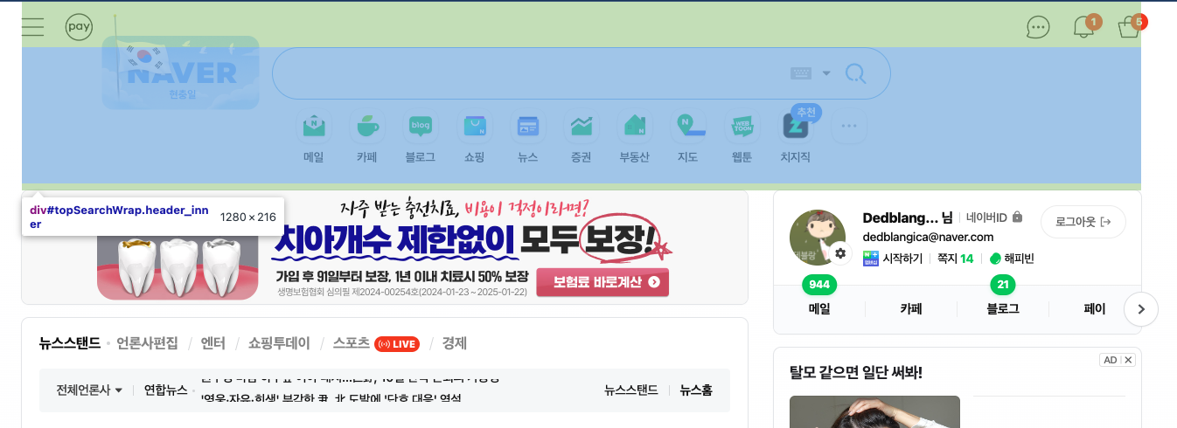Click the 보험료 바로계산 button
The width and height of the screenshot is (1177, 428).
pos(602,282)
